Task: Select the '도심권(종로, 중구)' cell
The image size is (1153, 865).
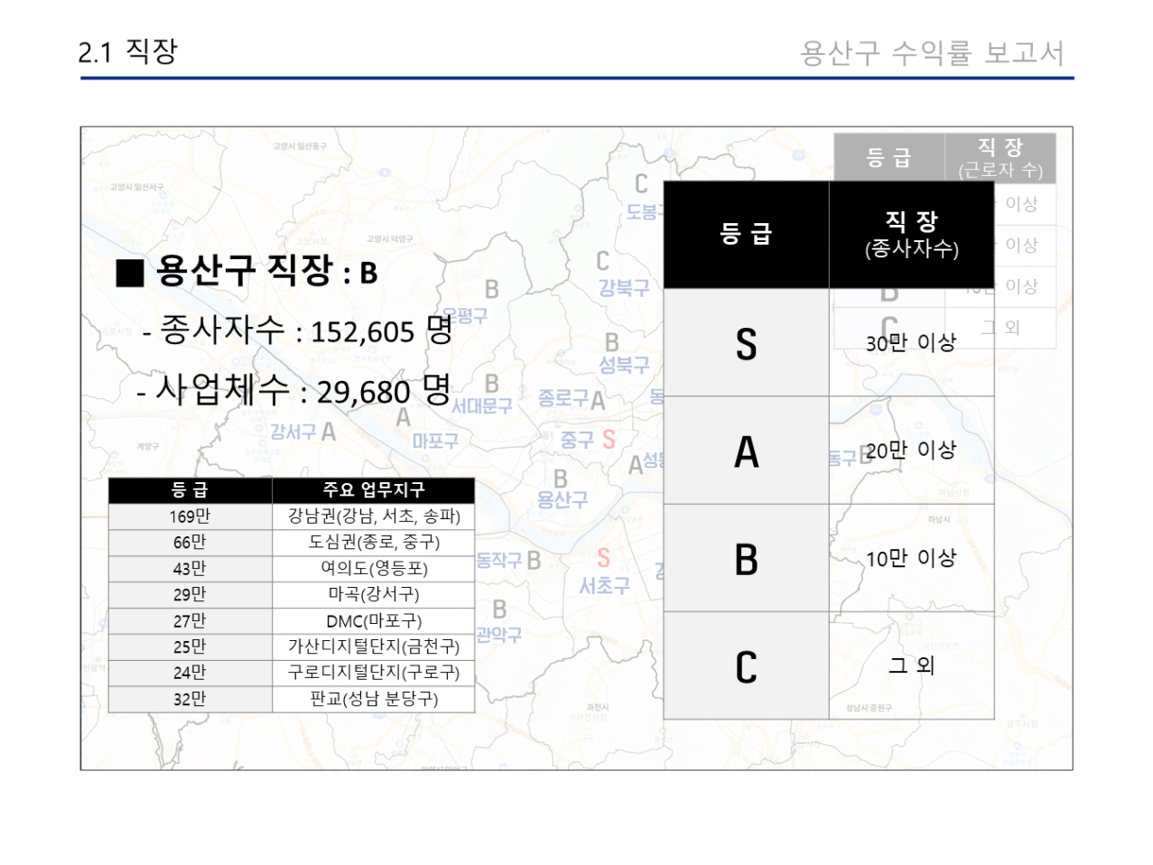Action: [374, 543]
